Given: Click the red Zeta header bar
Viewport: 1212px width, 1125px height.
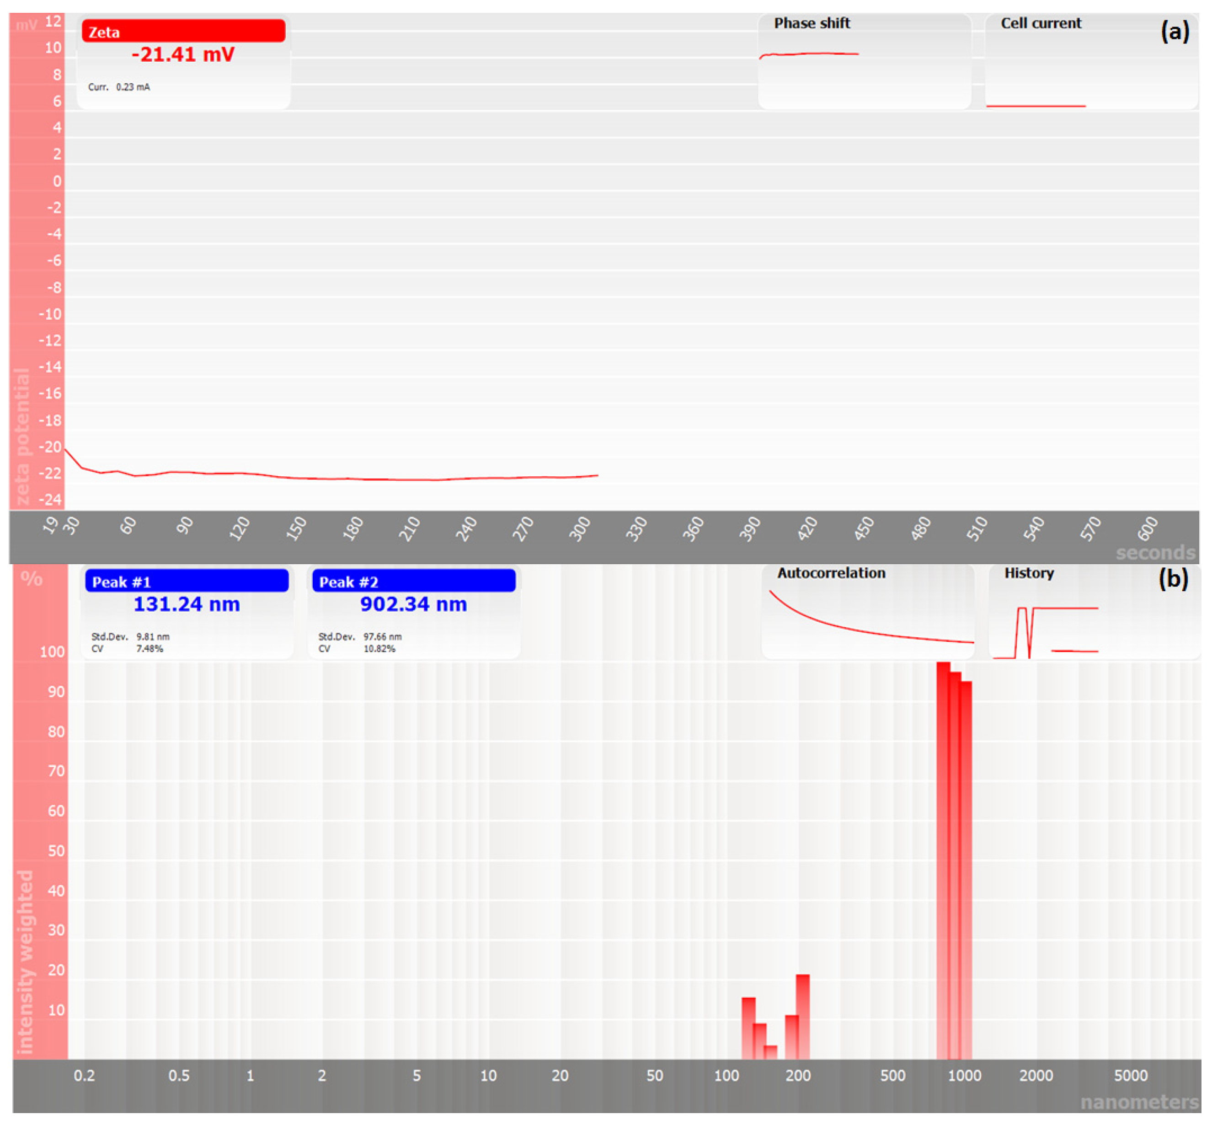Looking at the screenshot, I should [x=183, y=32].
